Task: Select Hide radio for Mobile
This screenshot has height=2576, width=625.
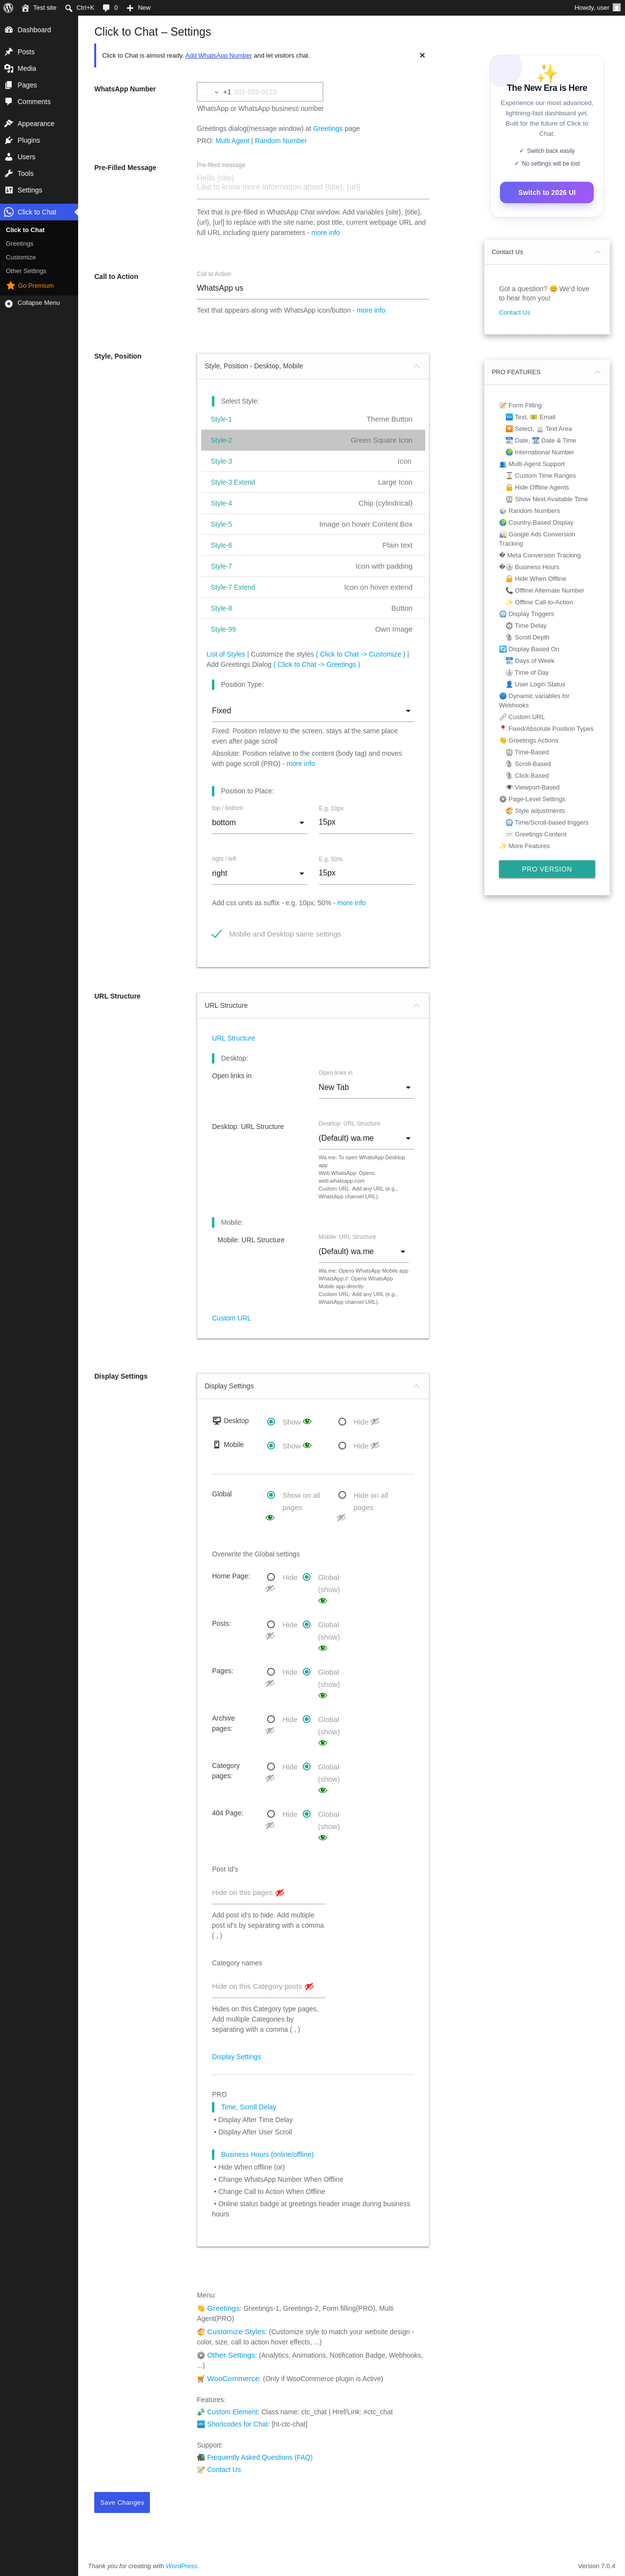Action: (x=342, y=1445)
